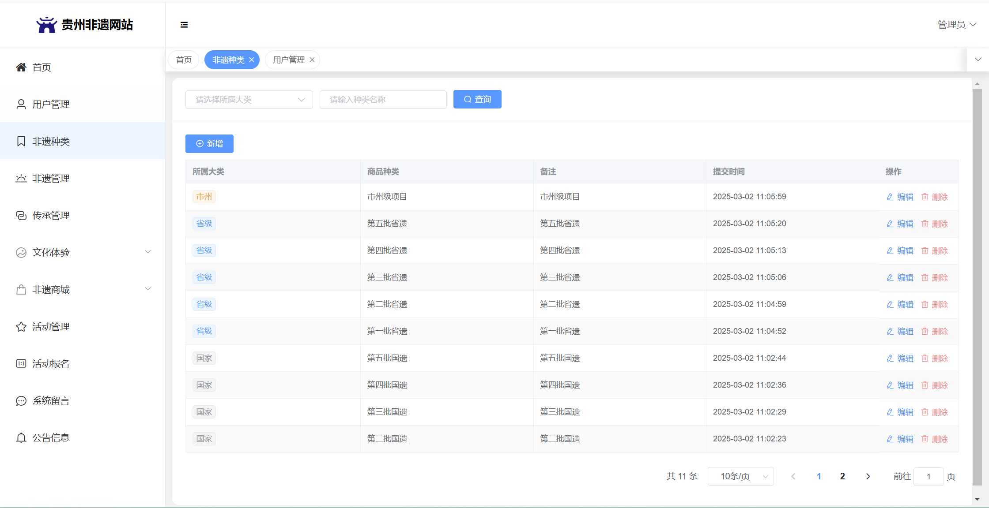The height and width of the screenshot is (508, 989).
Task: Open the 管理员 user dropdown
Action: tap(956, 25)
